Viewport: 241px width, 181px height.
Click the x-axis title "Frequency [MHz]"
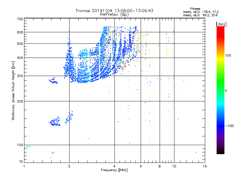click(x=114, y=170)
